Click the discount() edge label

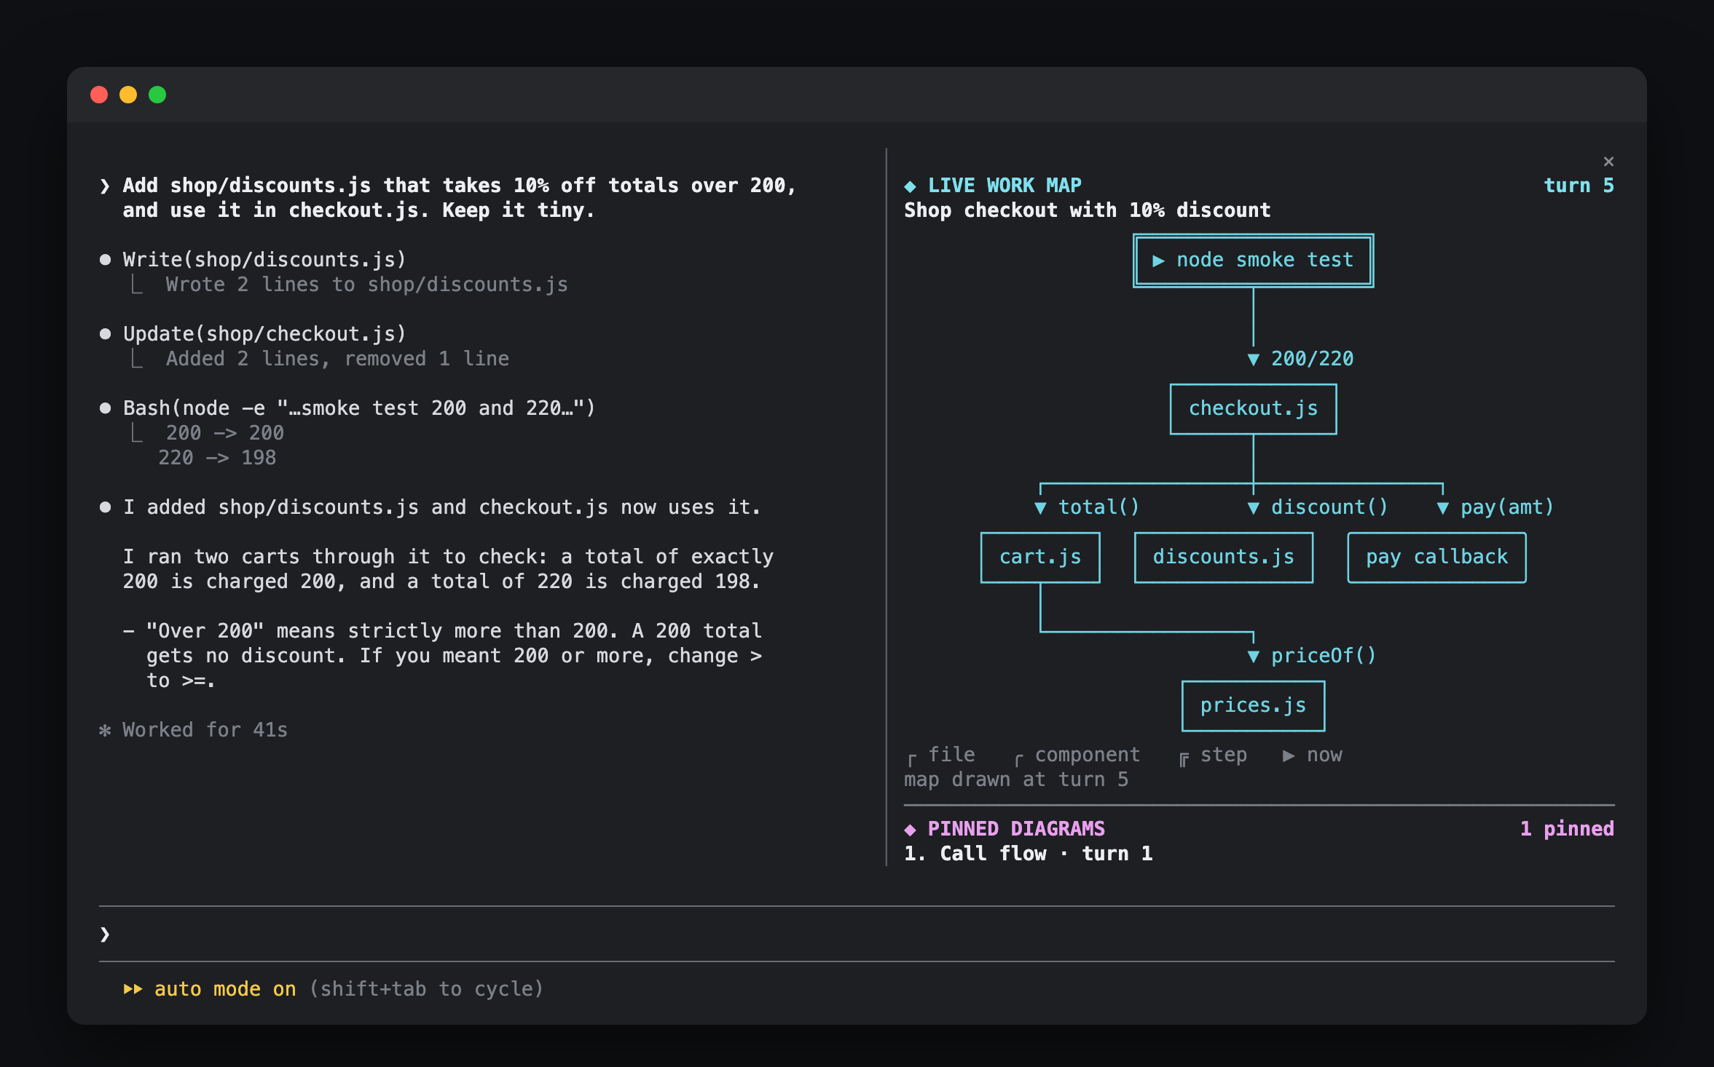coord(1329,507)
